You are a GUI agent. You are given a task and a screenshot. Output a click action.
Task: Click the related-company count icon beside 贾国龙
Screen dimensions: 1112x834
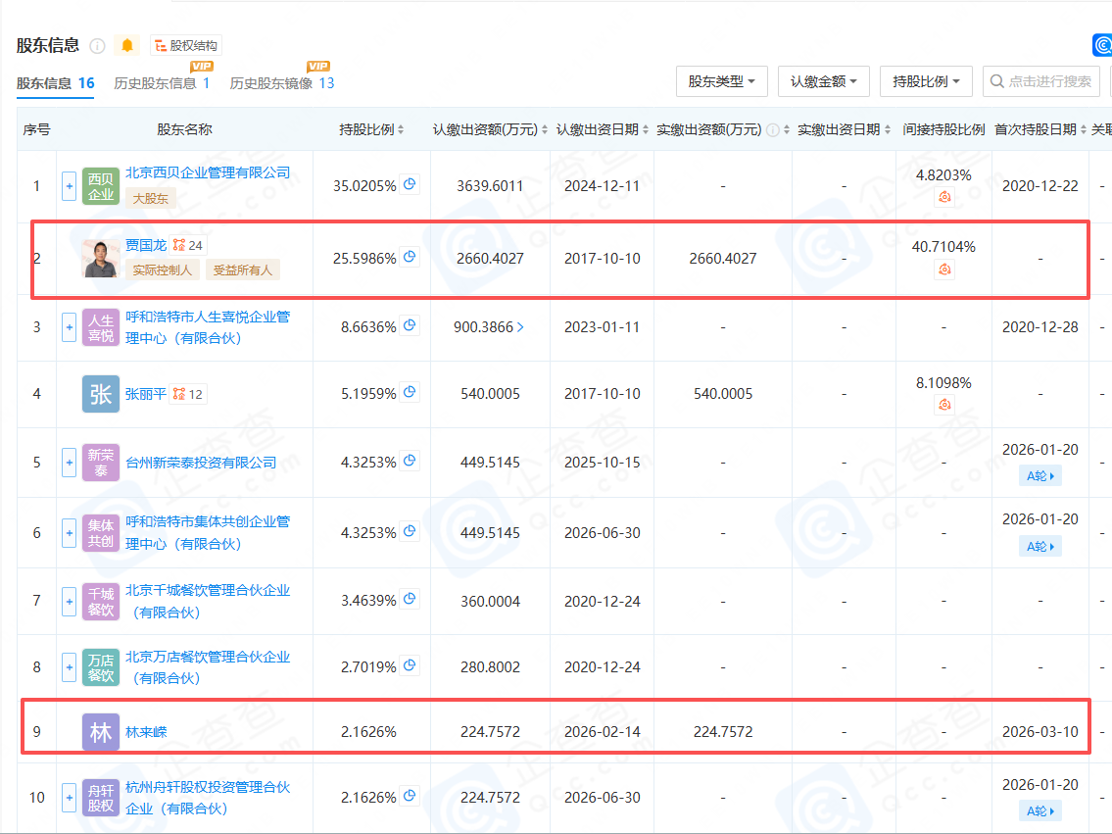188,245
